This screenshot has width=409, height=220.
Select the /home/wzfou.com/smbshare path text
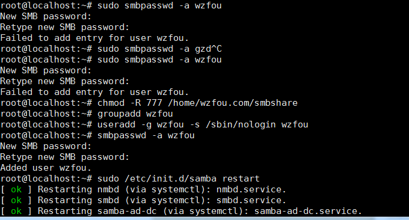point(233,103)
